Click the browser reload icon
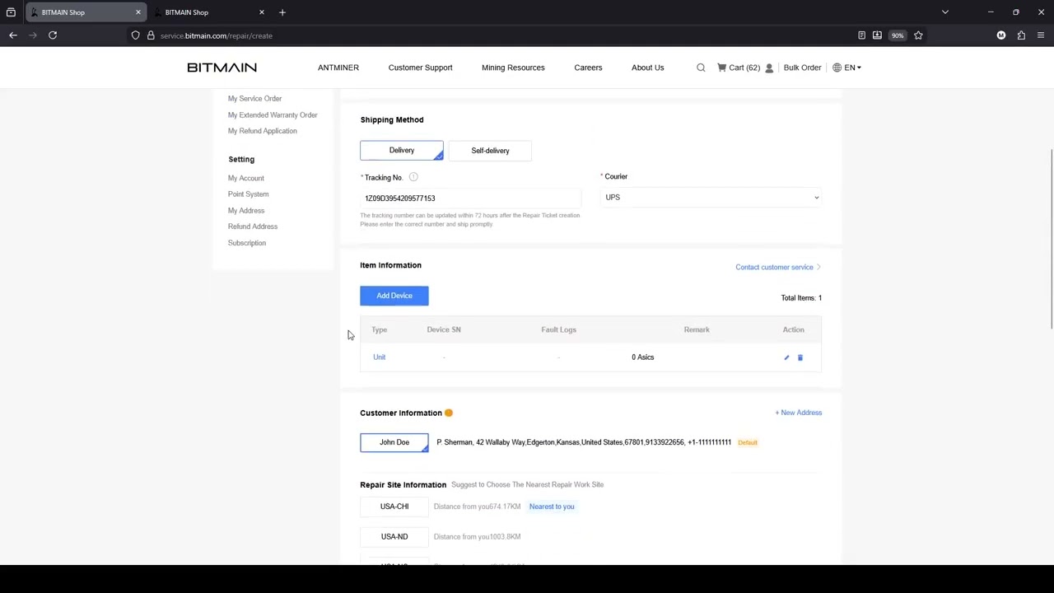 point(53,35)
